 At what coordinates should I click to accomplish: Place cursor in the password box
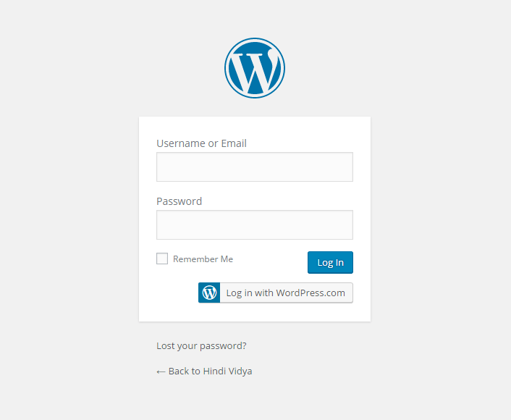(255, 224)
